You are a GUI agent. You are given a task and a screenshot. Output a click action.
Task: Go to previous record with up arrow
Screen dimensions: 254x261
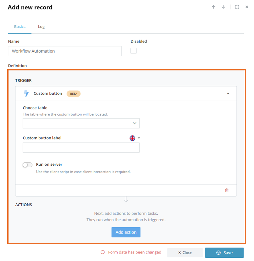214,7
